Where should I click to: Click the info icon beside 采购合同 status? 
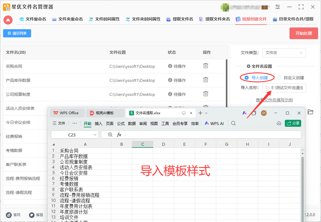coord(170,66)
